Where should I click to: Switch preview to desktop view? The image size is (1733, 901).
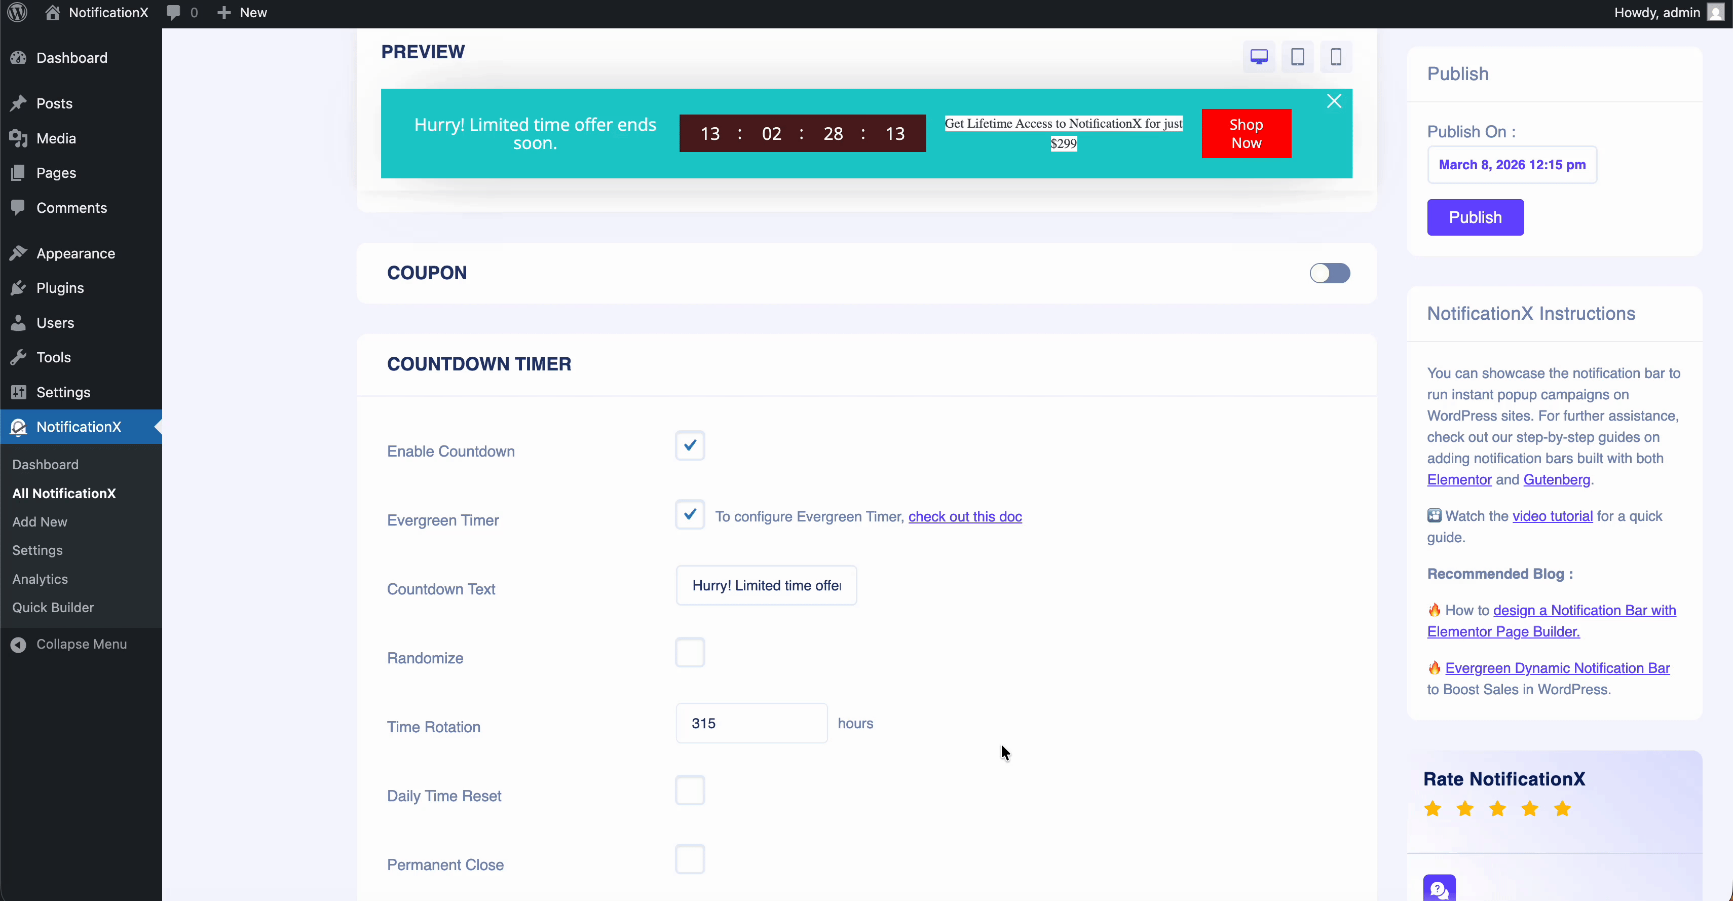coord(1258,57)
